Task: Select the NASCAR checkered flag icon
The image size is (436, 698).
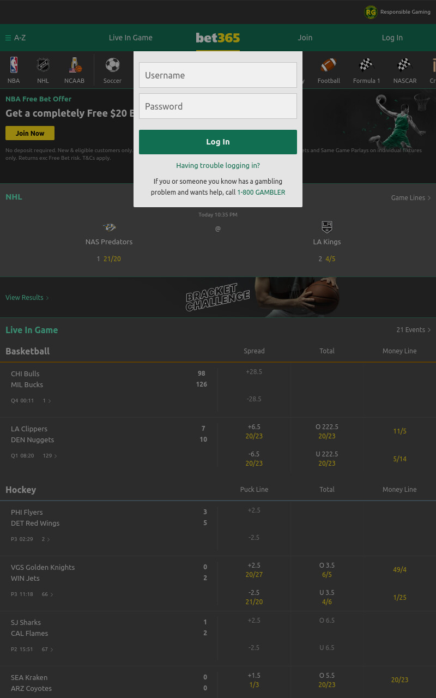Action: pyautogui.click(x=404, y=65)
